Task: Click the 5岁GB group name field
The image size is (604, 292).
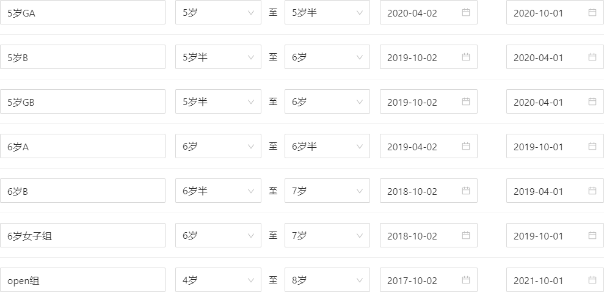Action: (x=82, y=101)
